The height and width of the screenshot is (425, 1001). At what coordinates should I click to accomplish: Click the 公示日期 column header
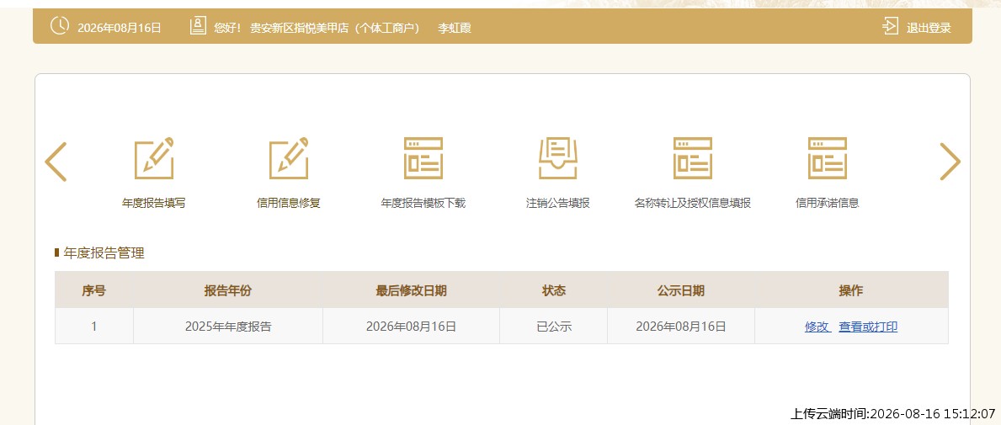(681, 290)
